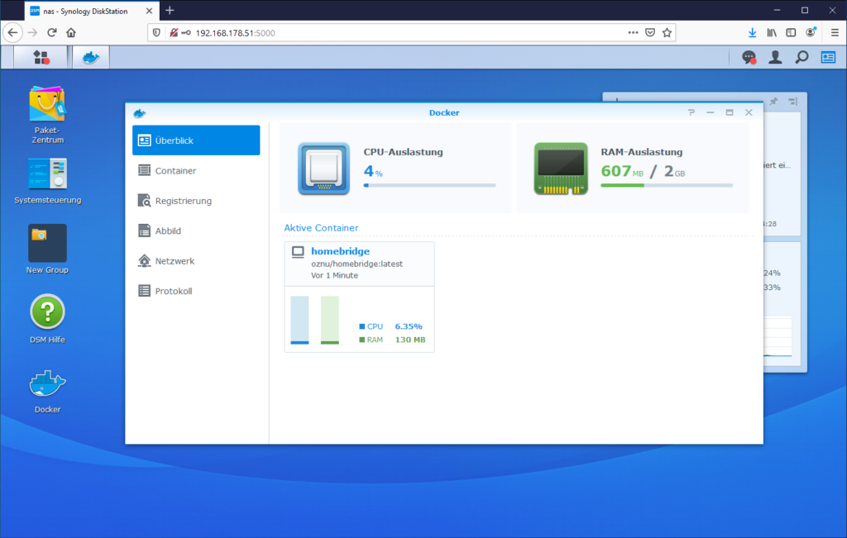Image resolution: width=847 pixels, height=538 pixels.
Task: Select the nas - Synology DiskStation tab
Action: (91, 11)
